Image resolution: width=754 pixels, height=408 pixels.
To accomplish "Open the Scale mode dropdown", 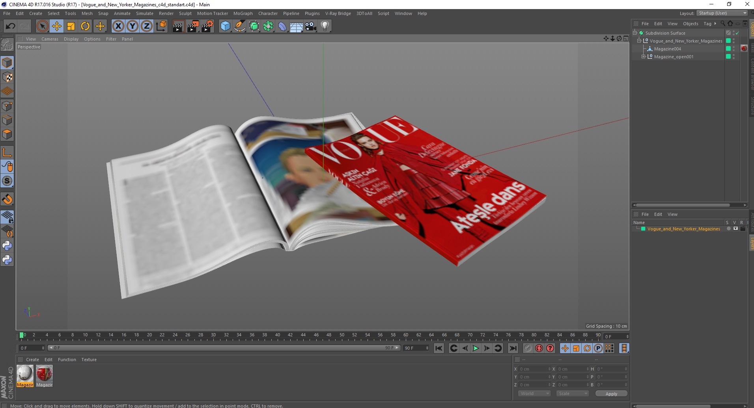I will (x=572, y=393).
